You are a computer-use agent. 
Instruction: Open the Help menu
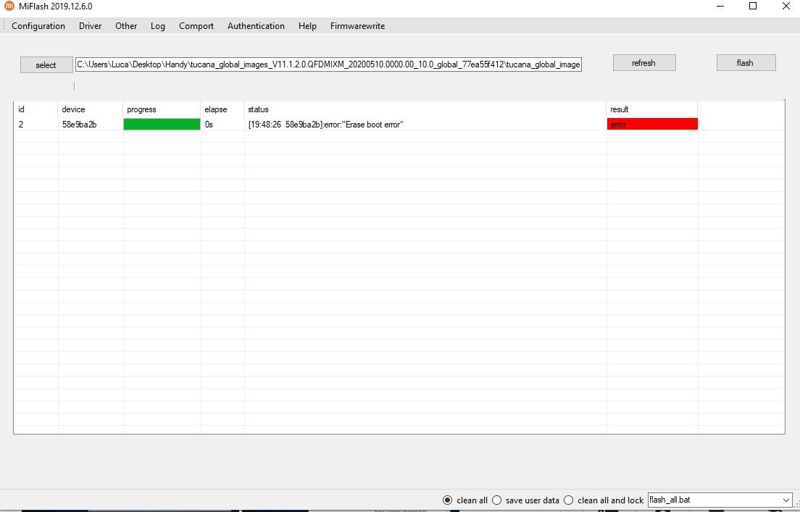(308, 26)
